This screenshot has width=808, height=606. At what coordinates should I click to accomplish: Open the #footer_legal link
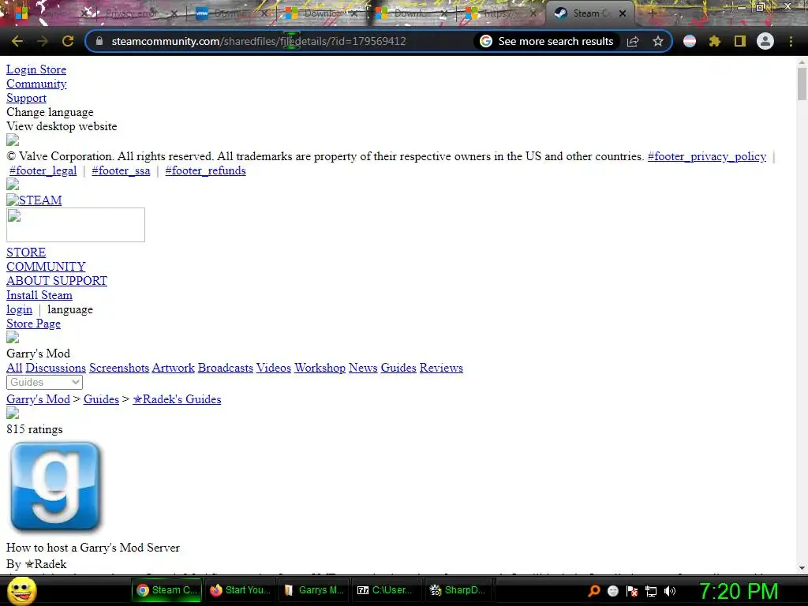pyautogui.click(x=43, y=170)
